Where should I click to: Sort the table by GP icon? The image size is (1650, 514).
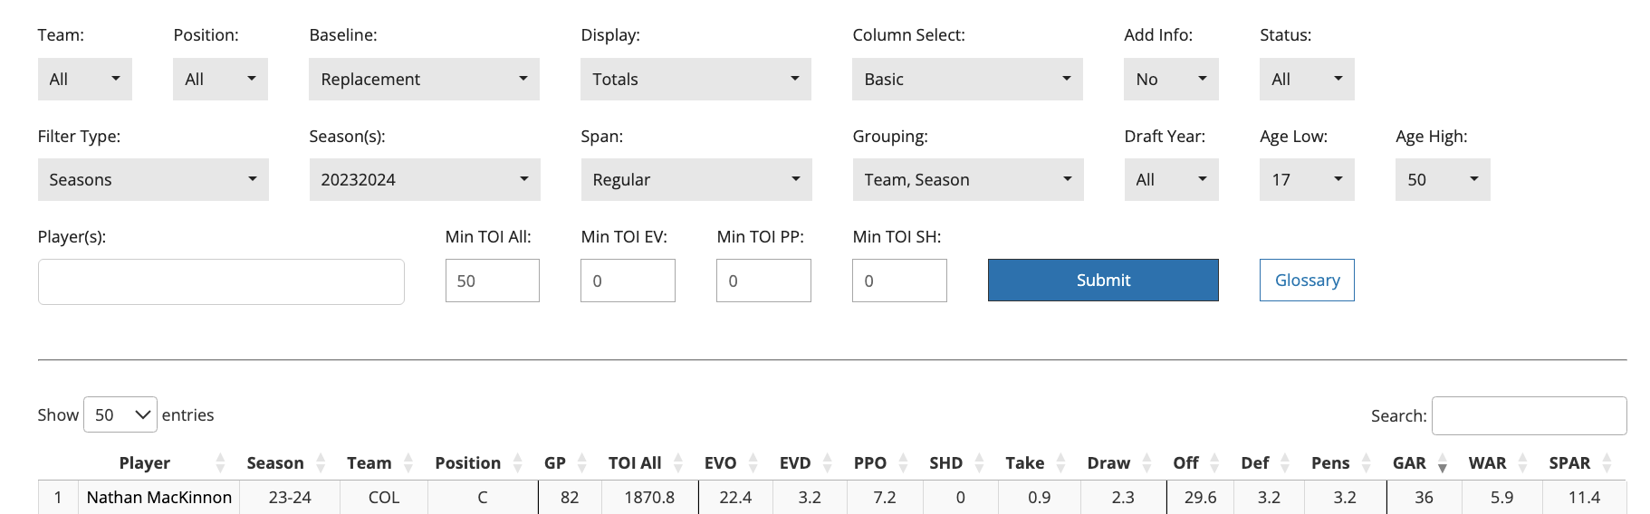[581, 463]
